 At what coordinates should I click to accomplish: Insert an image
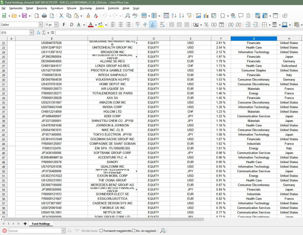(198, 16)
